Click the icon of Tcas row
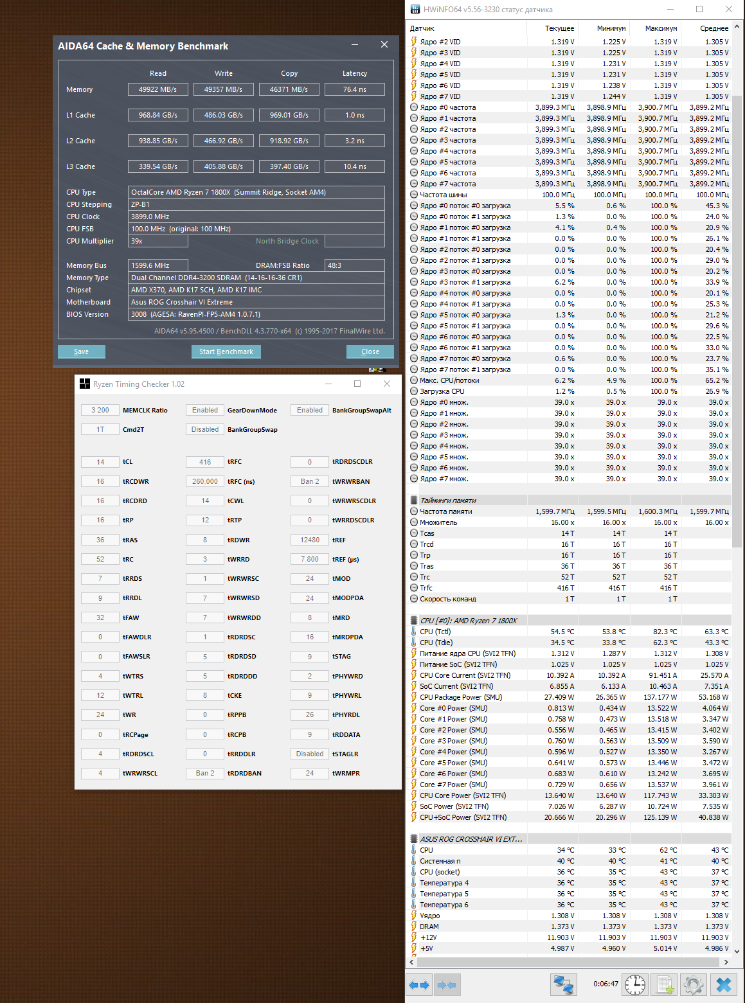745x1003 pixels. click(414, 533)
